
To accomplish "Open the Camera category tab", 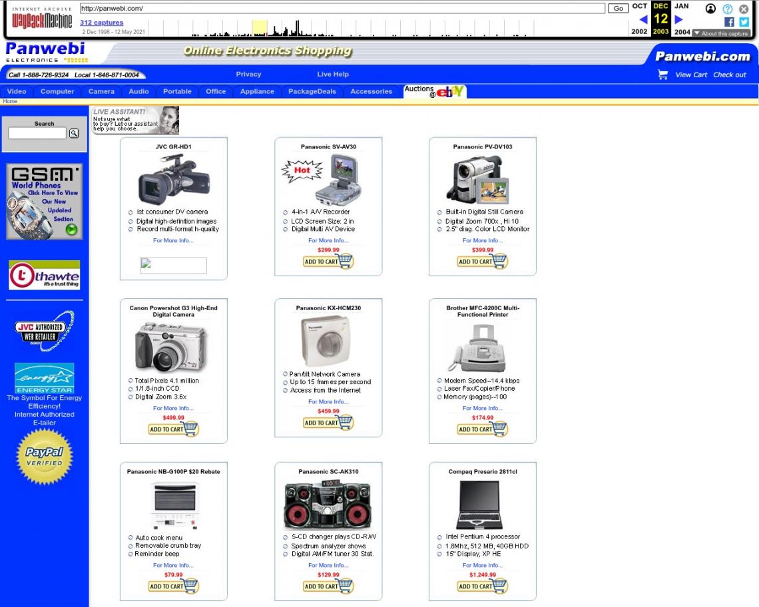I will [x=101, y=91].
